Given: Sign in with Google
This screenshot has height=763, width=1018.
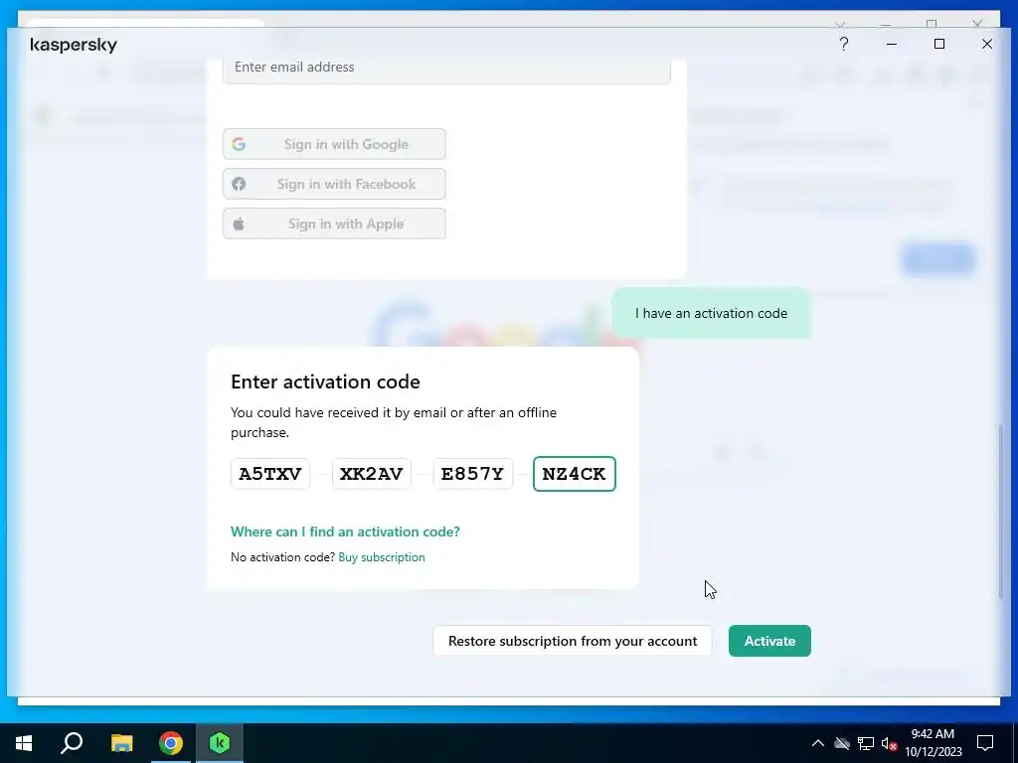Looking at the screenshot, I should 334,144.
